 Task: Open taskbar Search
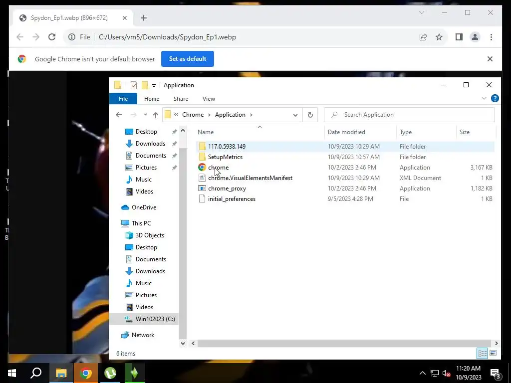tap(36, 373)
